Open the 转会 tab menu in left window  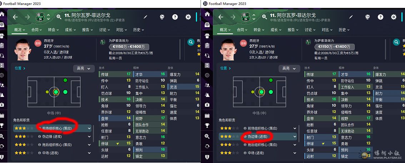click(53, 30)
